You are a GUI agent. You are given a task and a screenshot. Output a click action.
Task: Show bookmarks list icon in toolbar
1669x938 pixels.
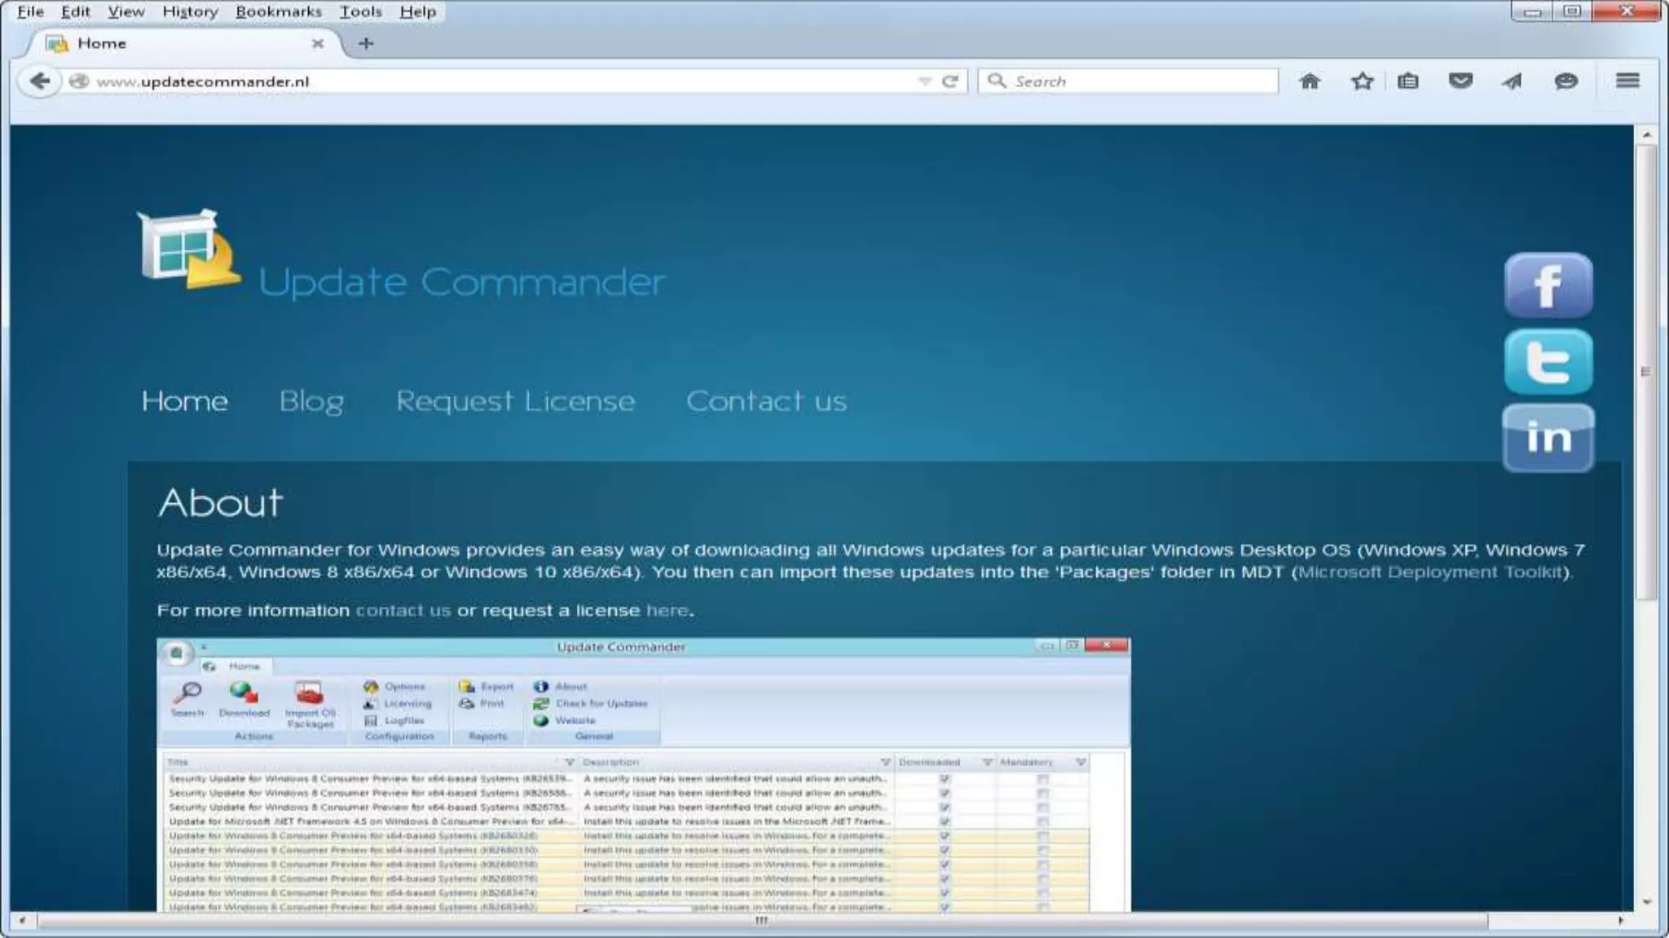coord(1408,81)
